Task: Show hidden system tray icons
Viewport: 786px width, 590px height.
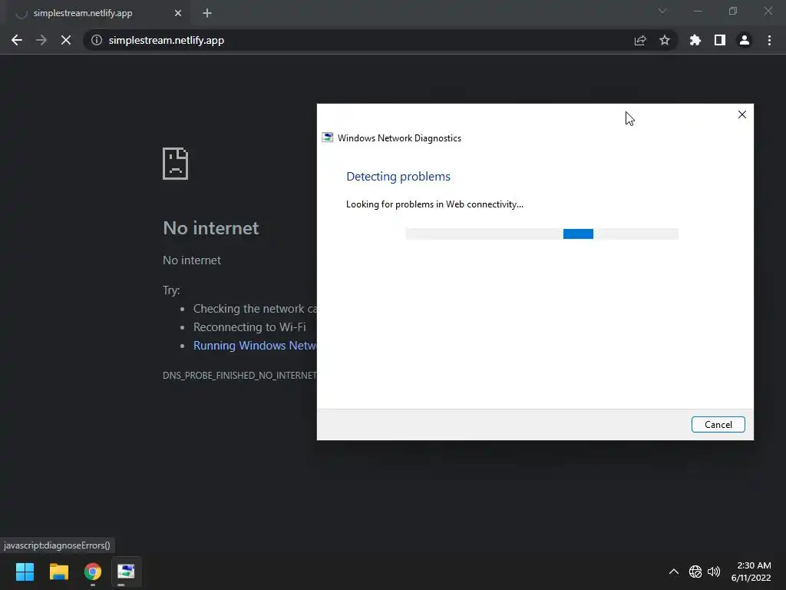Action: [x=674, y=572]
